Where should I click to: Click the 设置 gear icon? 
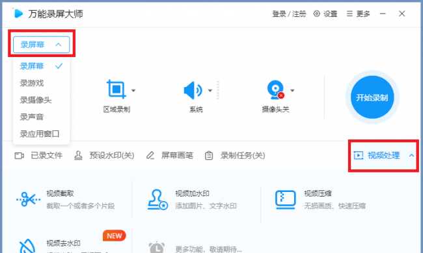[317, 14]
